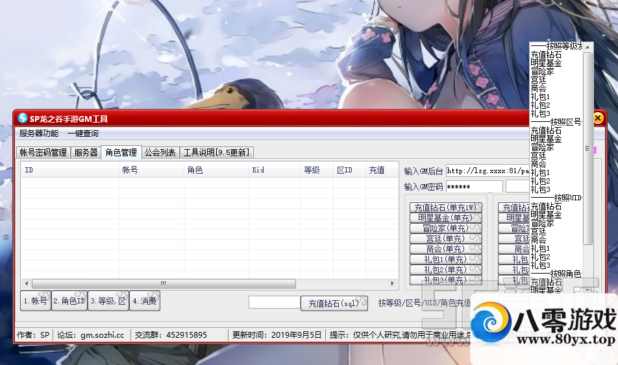This screenshot has height=365, width=618.
Task: Focus the 输入GM密码 password field
Action: (474, 187)
